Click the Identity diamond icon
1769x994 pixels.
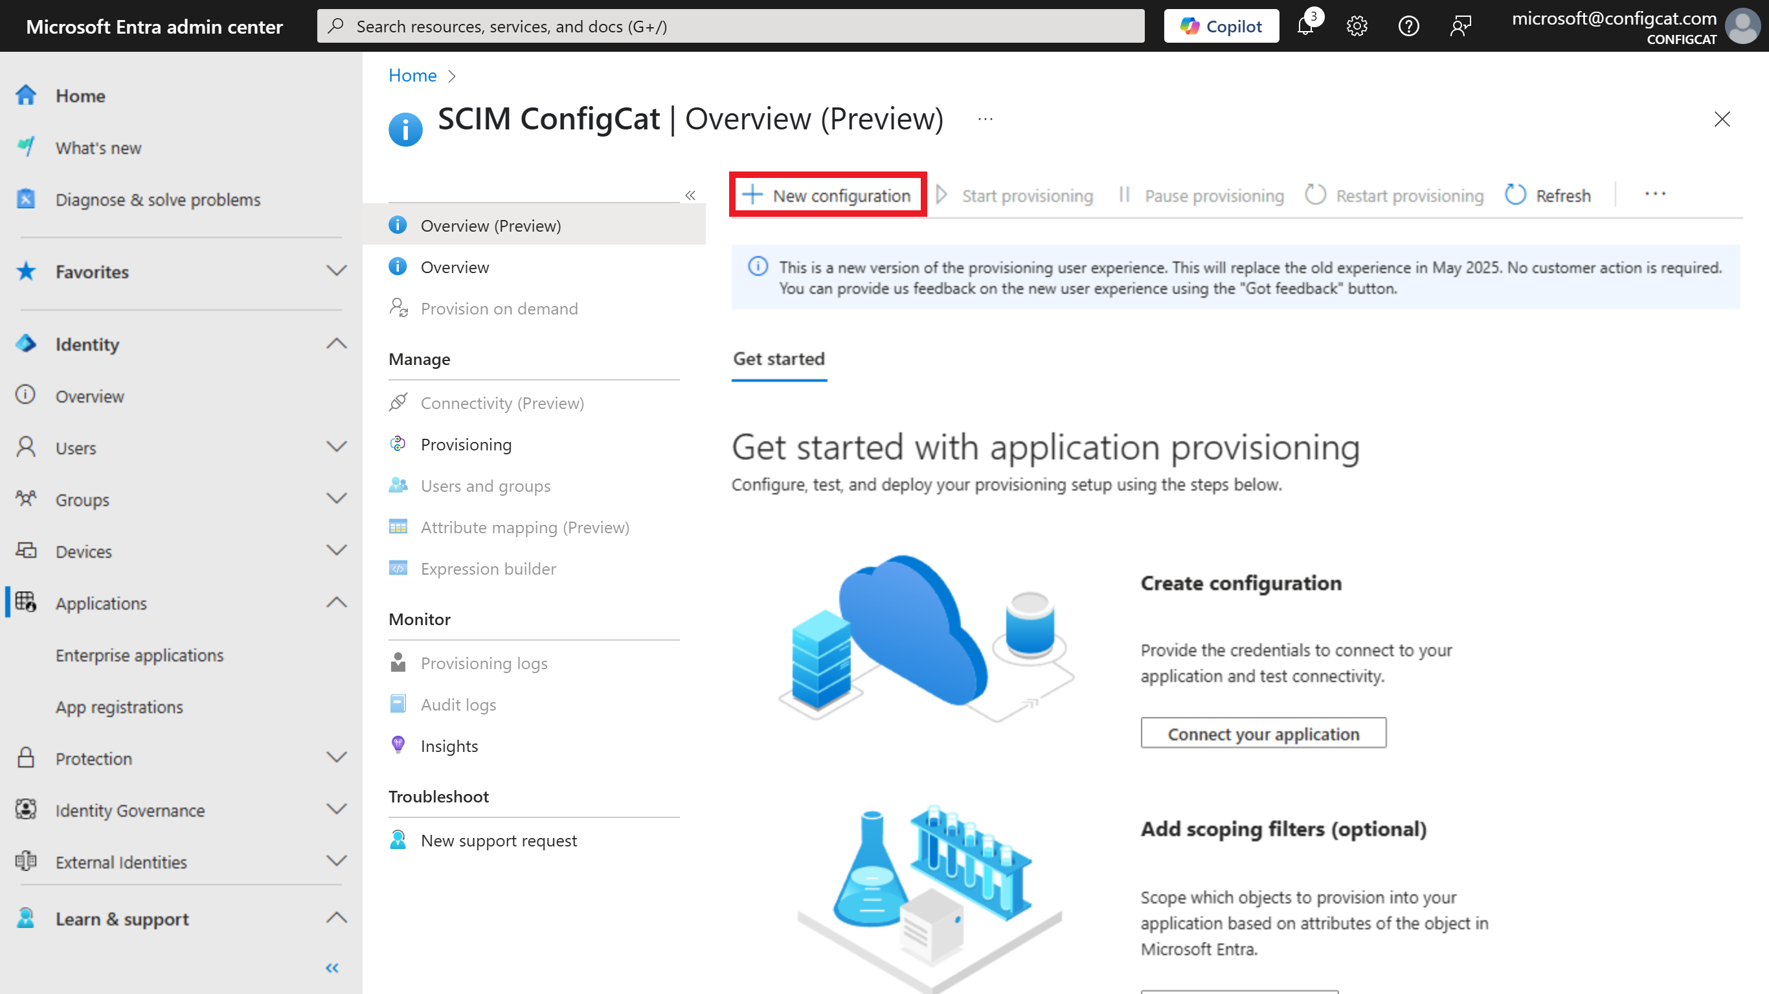26,344
